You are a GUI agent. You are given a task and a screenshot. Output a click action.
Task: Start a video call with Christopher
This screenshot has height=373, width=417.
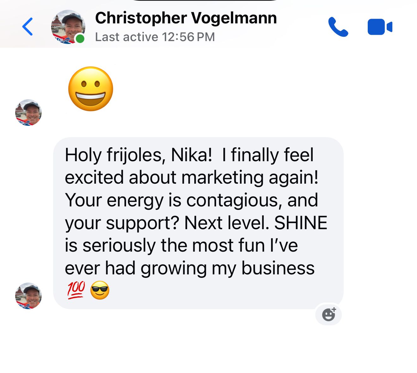380,27
